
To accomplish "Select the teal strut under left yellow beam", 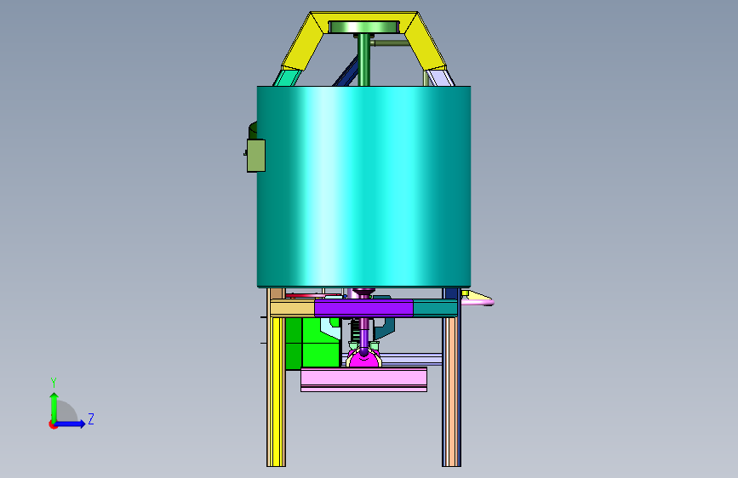I will 287,77.
